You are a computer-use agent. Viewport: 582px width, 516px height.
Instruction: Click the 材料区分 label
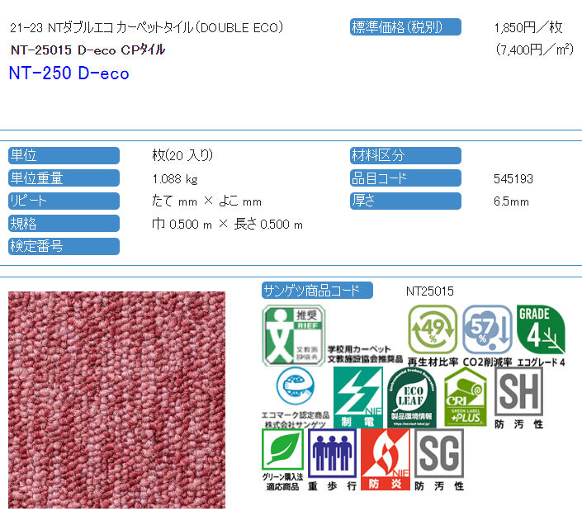405,155
